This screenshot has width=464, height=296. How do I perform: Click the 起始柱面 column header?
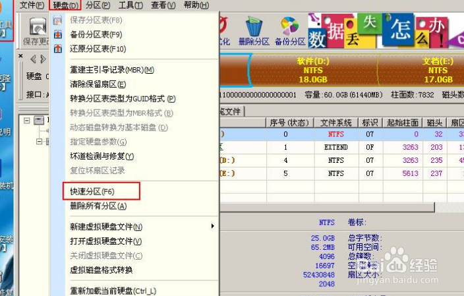click(x=403, y=123)
